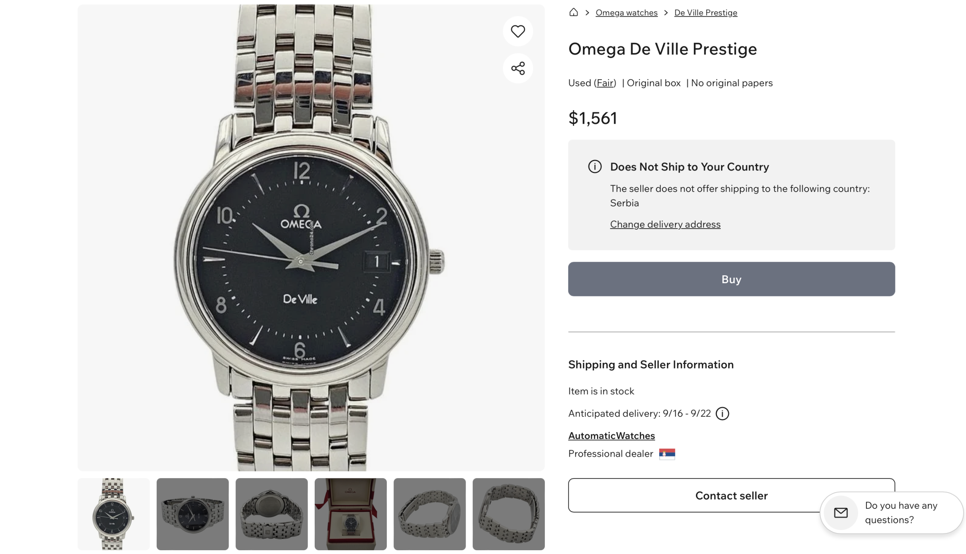966x554 pixels.
Task: Open AutomaticWatches seller profile link
Action: coord(611,436)
